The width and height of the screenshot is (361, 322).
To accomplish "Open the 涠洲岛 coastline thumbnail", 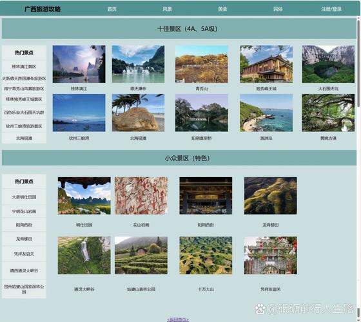I will (x=266, y=113).
